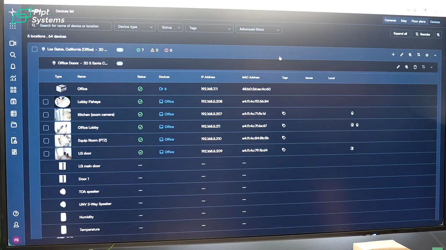Open the search icon in left sidebar
This screenshot has height=250, width=446.
click(x=13, y=55)
